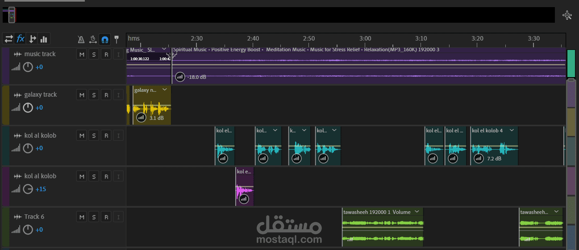Screen dimensions: 579x250
Task: Click the level bars icon on galaxy track
Action: (x=16, y=108)
